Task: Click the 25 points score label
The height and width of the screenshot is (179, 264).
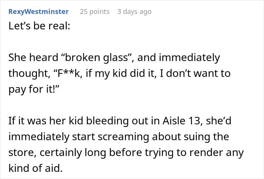Action: [94, 12]
